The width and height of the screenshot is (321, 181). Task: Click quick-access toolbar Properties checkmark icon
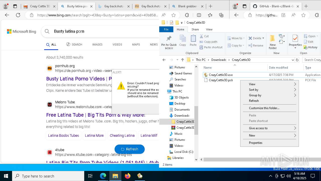coord(172,23)
